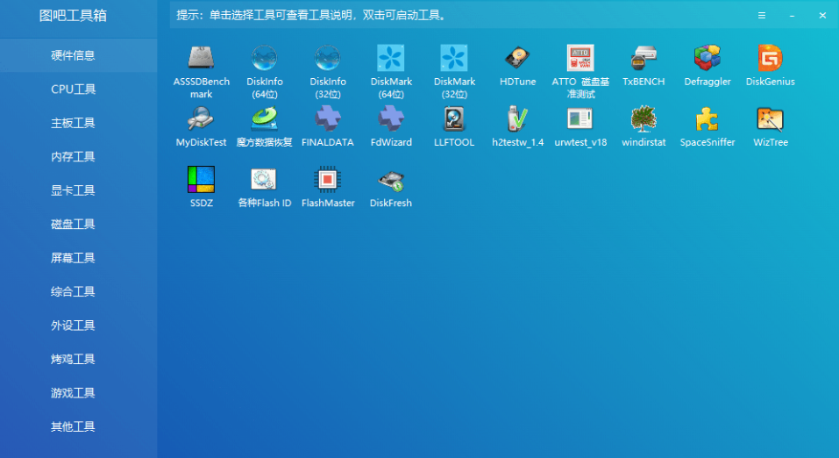Select the LLFTOOL tool icon
Screen dimensions: 839x458
[454, 118]
